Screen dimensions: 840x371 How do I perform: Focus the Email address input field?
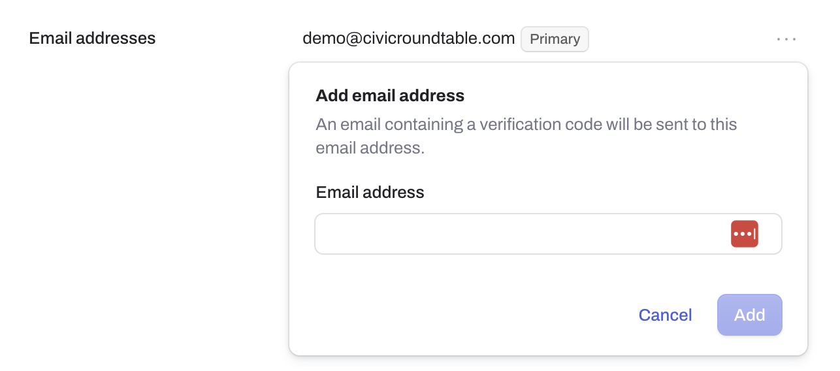pos(548,234)
